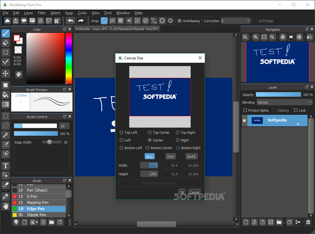Image resolution: width=315 pixels, height=234 pixels.
Task: Open the Blending mode dropdown
Action: (x=285, y=102)
